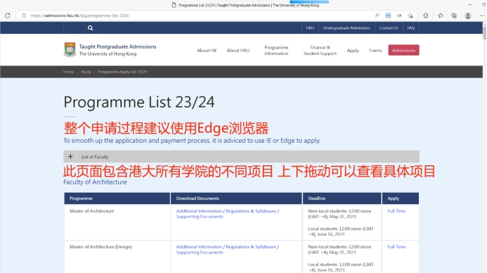Click the red Admissions button
The height and width of the screenshot is (273, 487).
[403, 50]
